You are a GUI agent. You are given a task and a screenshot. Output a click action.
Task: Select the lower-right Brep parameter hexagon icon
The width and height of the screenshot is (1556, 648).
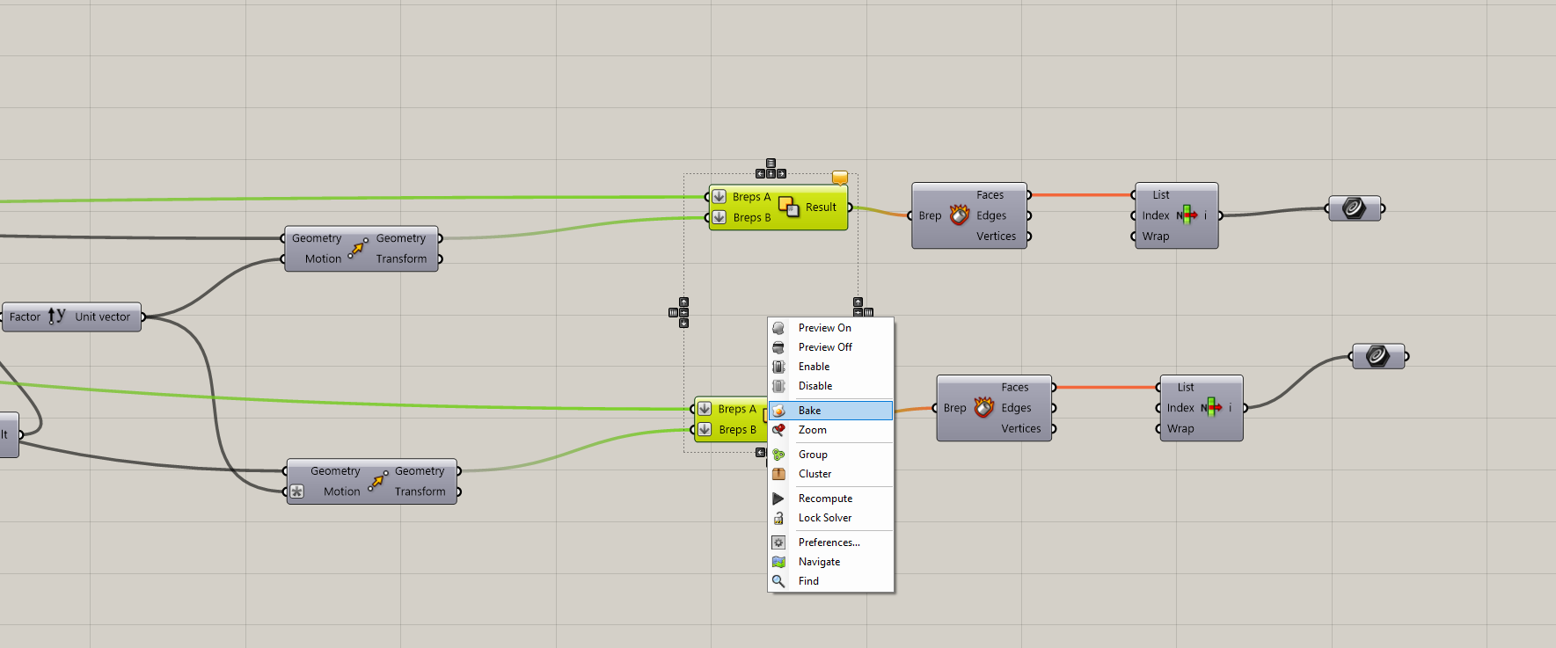point(1378,356)
